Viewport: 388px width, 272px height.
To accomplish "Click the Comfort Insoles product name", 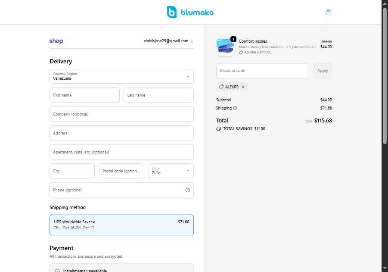I will 253,41.
